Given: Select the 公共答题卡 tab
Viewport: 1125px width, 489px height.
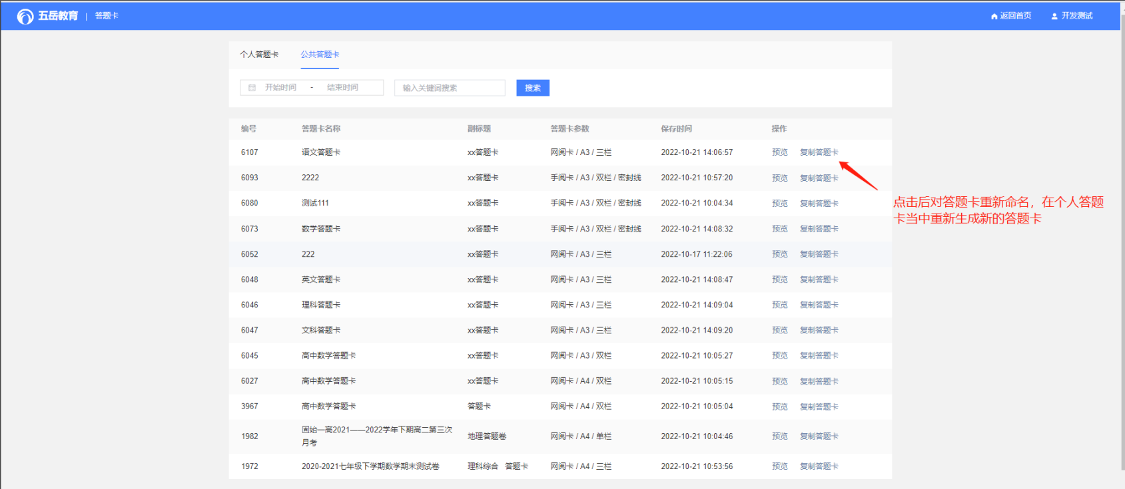Looking at the screenshot, I should point(320,55).
